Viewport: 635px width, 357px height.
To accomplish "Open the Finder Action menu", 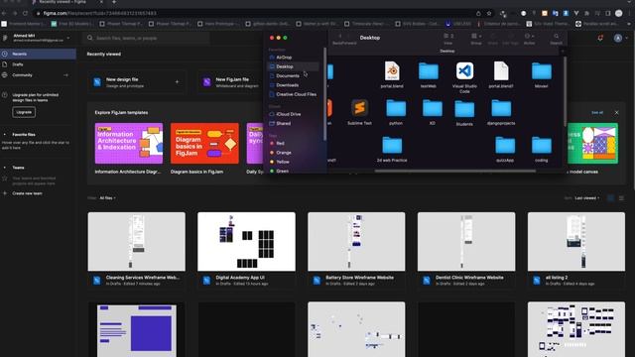I will tap(529, 37).
